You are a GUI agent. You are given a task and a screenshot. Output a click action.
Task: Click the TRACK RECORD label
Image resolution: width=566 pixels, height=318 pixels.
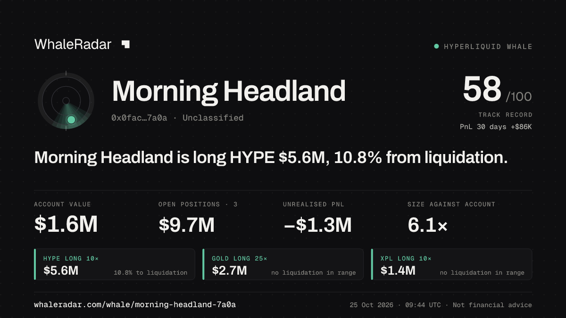(506, 115)
